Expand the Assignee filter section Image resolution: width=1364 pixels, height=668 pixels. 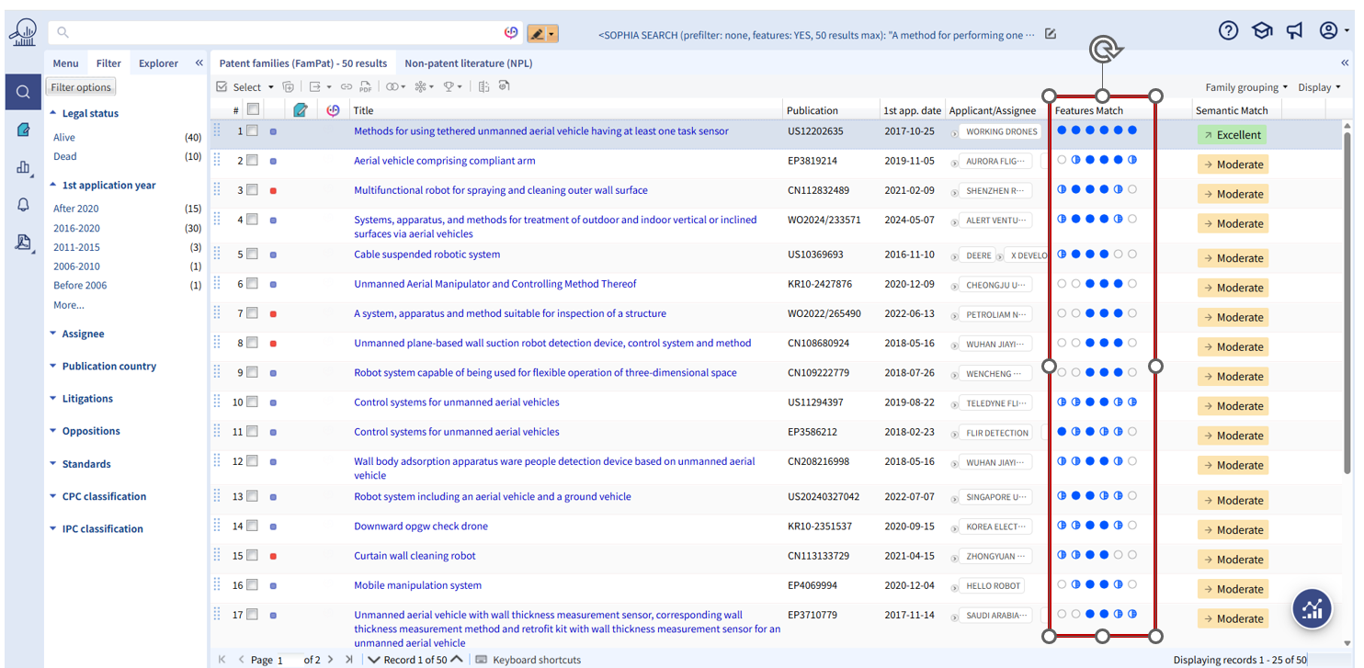[83, 334]
